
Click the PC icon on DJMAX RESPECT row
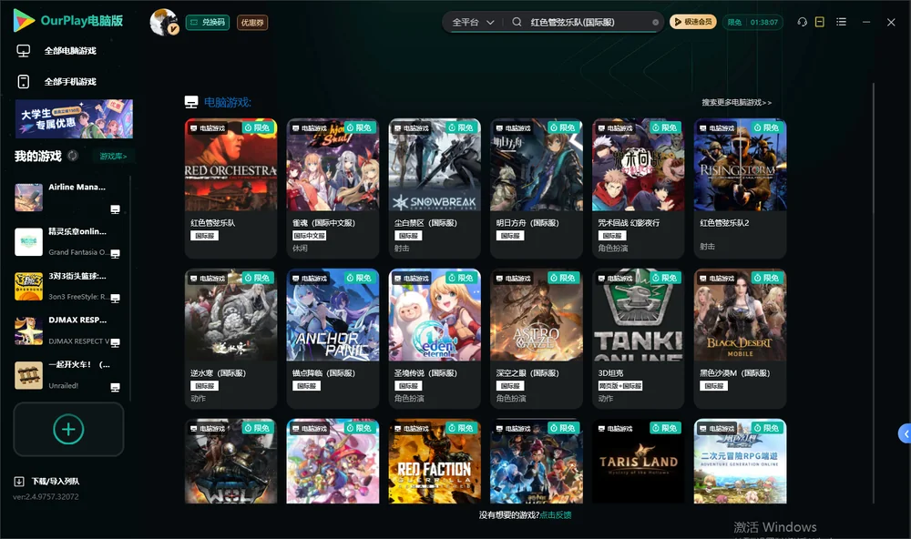(x=115, y=342)
